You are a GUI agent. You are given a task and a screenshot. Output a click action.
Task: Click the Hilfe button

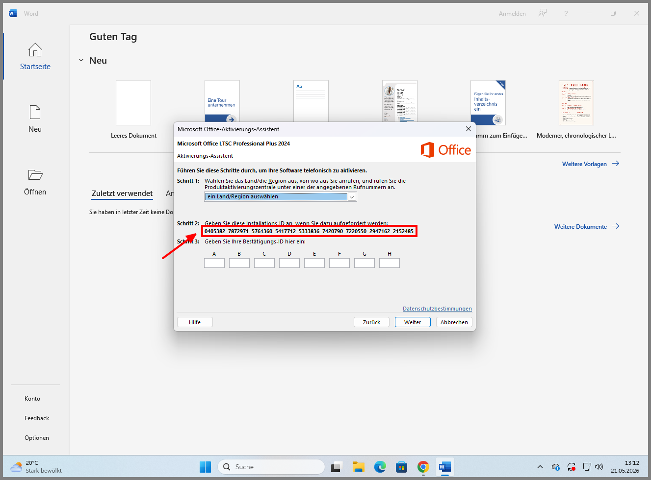(x=195, y=322)
